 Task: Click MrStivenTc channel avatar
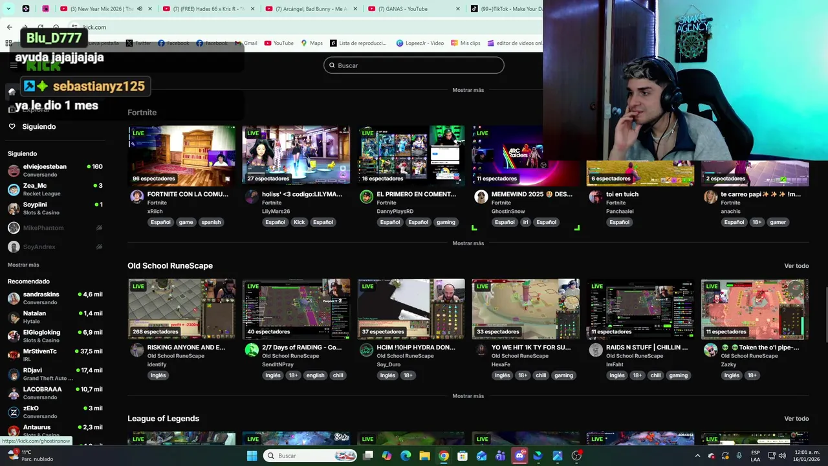14,355
